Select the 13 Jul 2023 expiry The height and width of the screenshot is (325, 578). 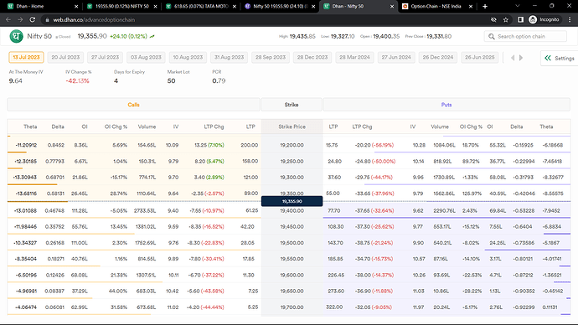pos(26,58)
